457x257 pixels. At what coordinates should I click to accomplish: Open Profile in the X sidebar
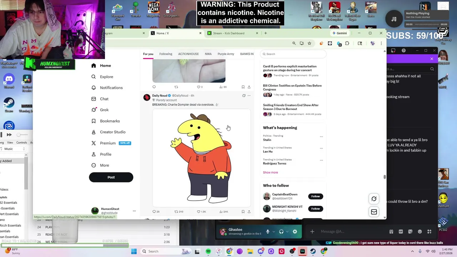point(101,154)
